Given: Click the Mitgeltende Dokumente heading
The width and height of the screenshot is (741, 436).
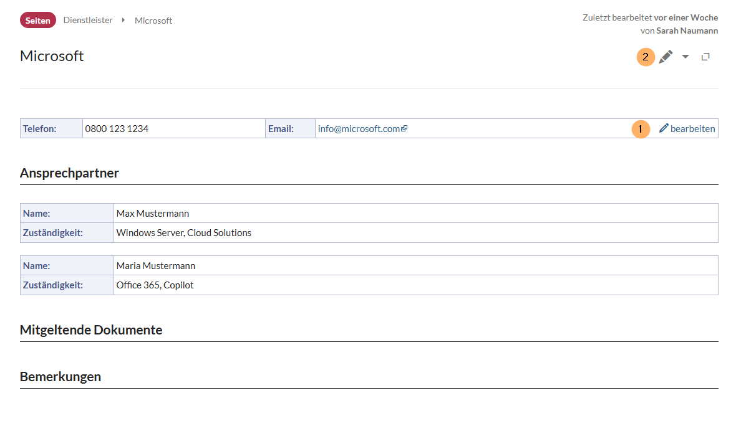Looking at the screenshot, I should [x=91, y=330].
